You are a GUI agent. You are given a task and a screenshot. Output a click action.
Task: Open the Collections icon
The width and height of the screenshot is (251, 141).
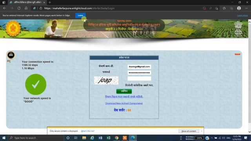[231, 8]
